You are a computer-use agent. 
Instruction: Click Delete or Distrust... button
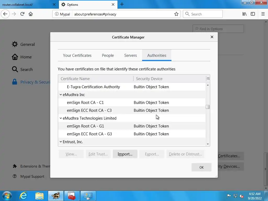tap(186, 154)
